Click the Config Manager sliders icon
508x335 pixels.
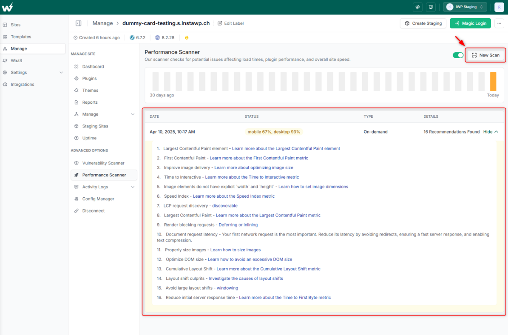[77, 199]
